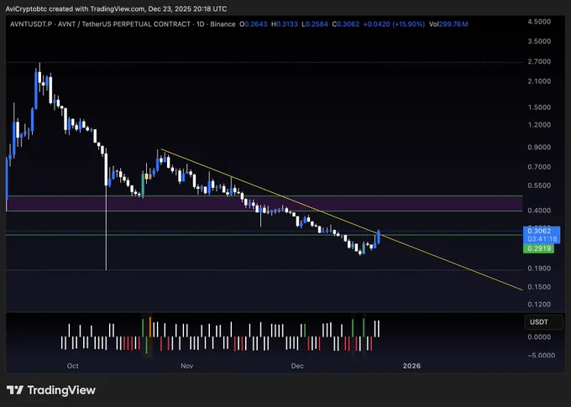Screen dimensions: 571x407
Task: Click the 1.2000 price axis label
Action: click(x=539, y=125)
